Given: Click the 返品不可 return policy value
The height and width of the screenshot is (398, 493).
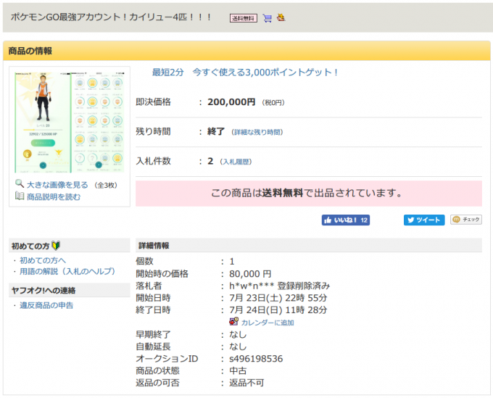Looking at the screenshot, I should [x=246, y=383].
